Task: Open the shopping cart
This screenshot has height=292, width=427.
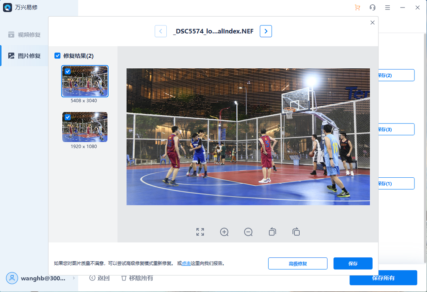Action: [x=357, y=7]
